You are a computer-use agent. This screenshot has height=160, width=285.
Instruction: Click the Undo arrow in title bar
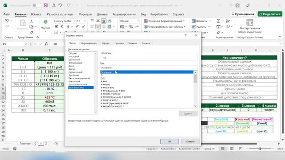(60, 5)
